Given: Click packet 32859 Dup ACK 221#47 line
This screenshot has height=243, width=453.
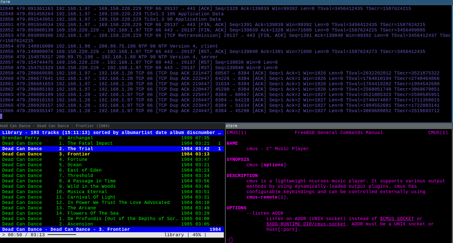Looking at the screenshot, I should tap(220, 73).
